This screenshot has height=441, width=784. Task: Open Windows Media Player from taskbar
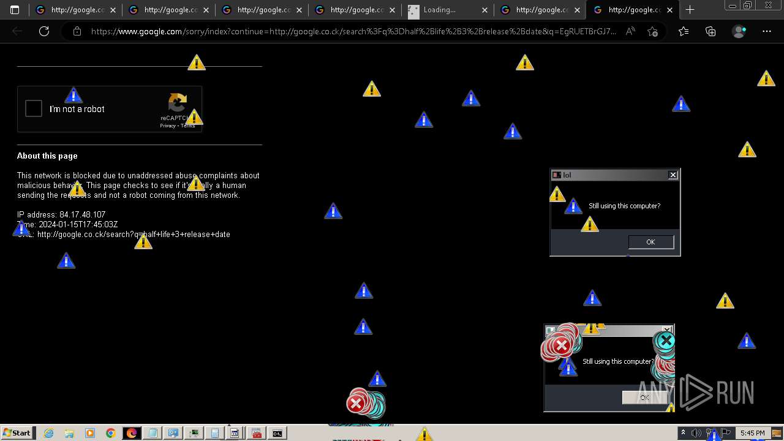90,433
